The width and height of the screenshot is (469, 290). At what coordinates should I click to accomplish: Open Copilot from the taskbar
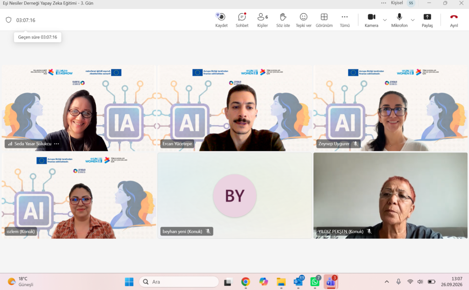tap(263, 282)
